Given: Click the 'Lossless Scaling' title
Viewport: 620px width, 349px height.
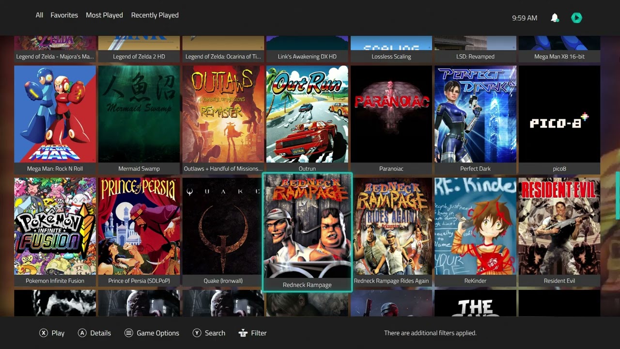Looking at the screenshot, I should point(391,57).
